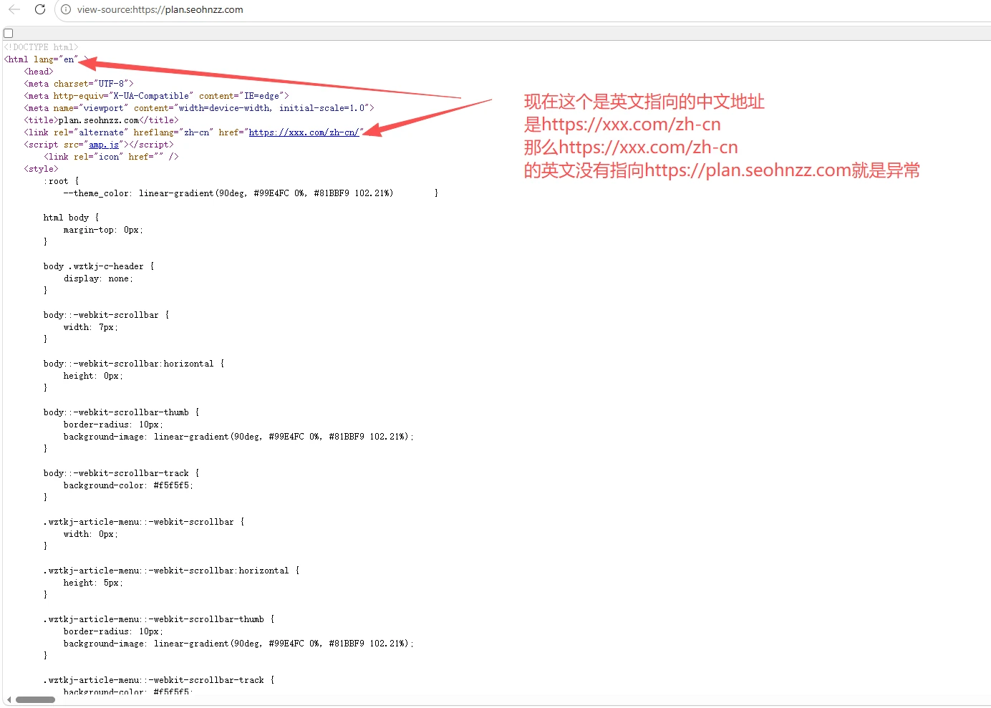Toggle the line wrap checkbox

9,33
